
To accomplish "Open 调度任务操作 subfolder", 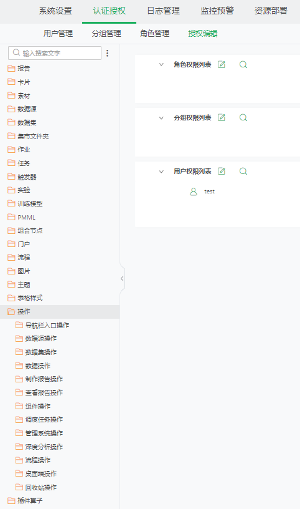I will [44, 420].
